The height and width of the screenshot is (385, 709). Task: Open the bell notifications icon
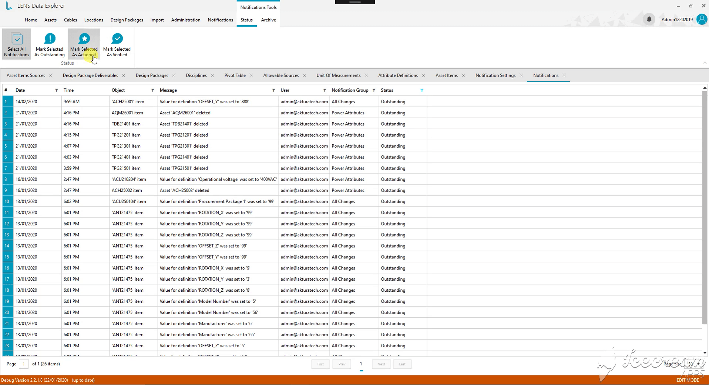pos(649,19)
